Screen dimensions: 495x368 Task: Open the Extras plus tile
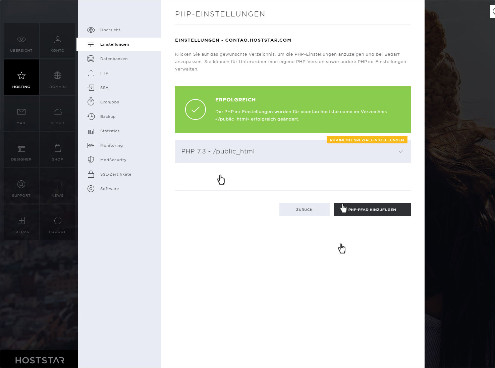click(21, 222)
